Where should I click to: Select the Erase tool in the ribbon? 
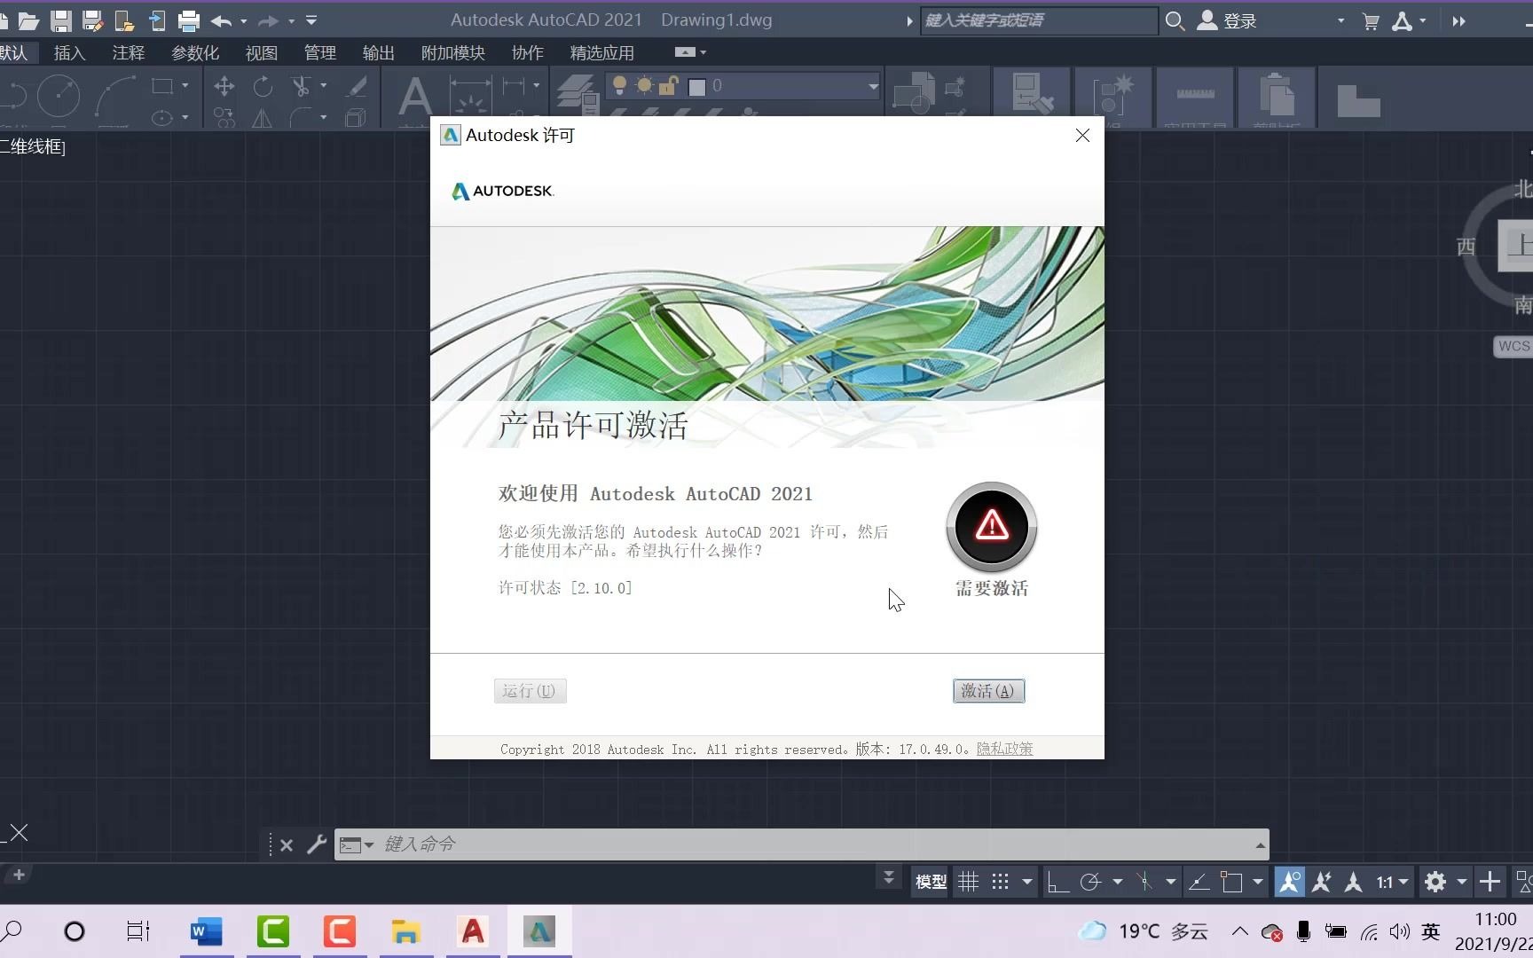point(356,86)
